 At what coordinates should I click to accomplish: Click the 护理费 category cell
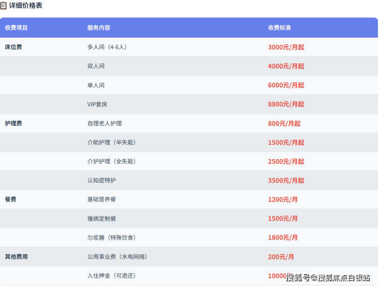(13, 123)
